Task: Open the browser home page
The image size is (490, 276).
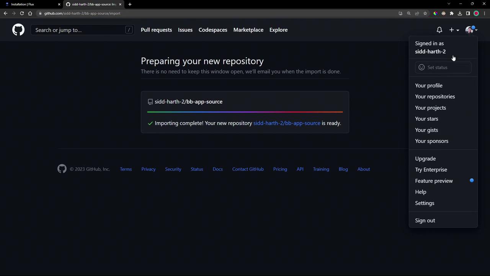Action: (x=30, y=13)
